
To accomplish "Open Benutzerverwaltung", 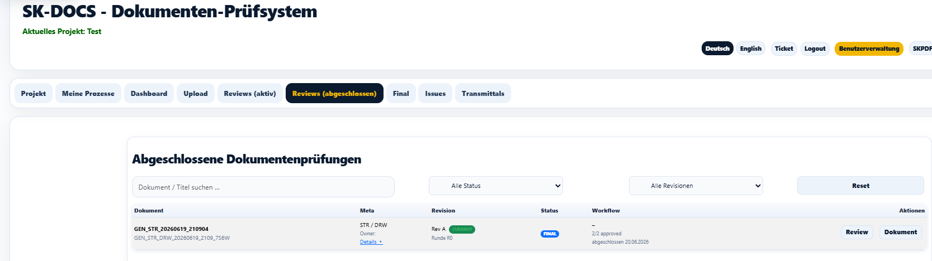I will point(869,49).
